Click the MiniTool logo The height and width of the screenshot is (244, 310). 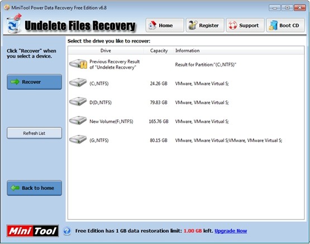pyautogui.click(x=32, y=231)
